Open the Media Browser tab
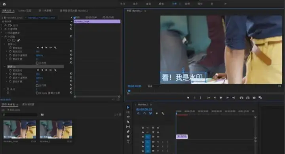Image resolution: width=285 pixels, height=154 pixels. 28,105
